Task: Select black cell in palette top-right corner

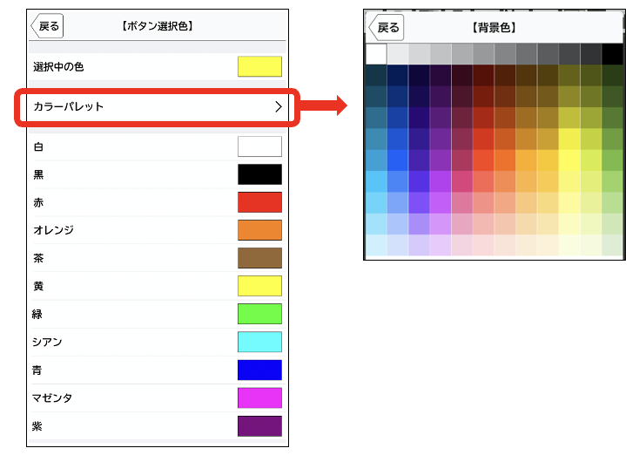Action: [x=613, y=54]
